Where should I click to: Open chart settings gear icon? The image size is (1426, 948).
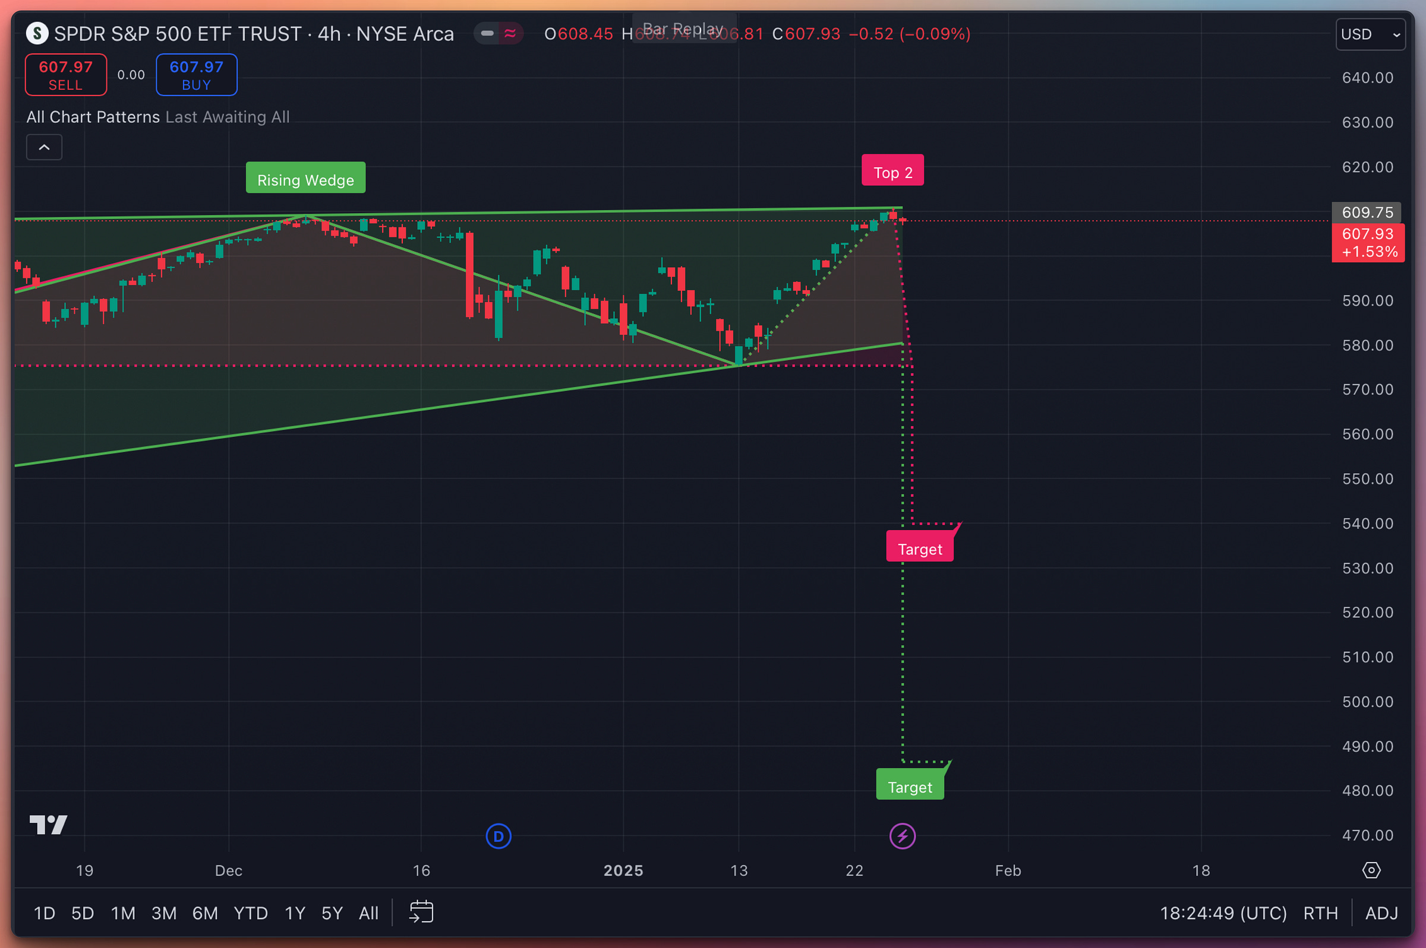(x=1371, y=870)
